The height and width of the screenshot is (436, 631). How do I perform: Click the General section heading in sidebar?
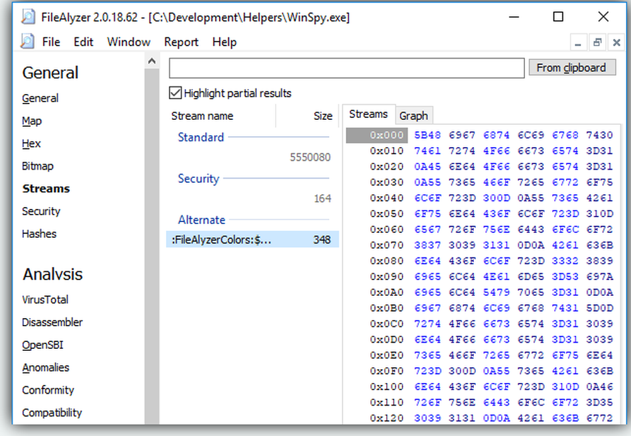pos(50,73)
